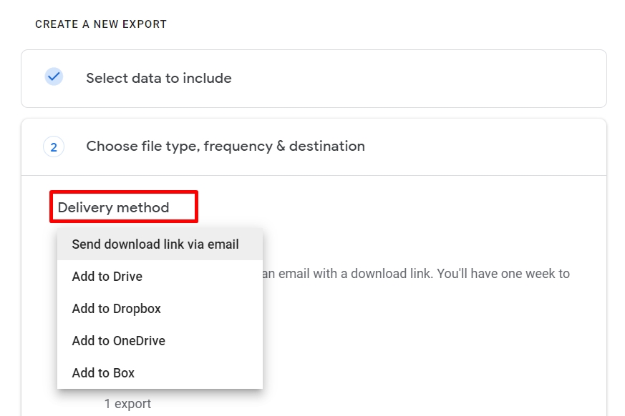Click the step 2 number circle
Screen dimensions: 625x416
(54, 147)
